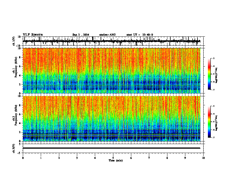
Task: Click the "8" kHz tick on ch.1 frequency axis
Action: pos(20,57)
